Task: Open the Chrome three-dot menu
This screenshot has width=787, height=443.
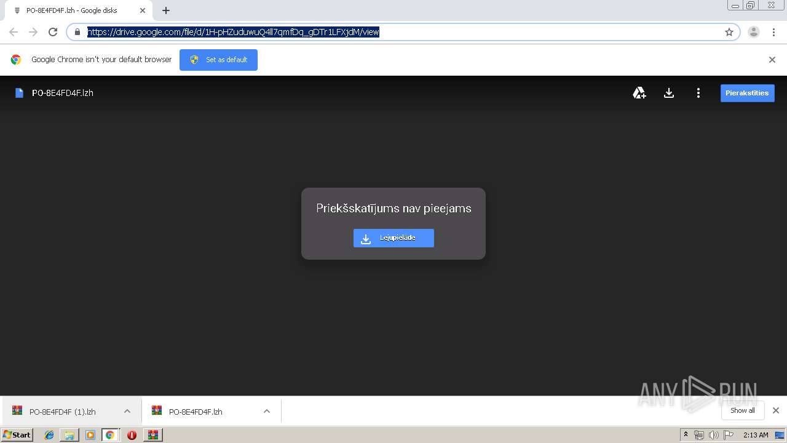Action: pos(773,32)
